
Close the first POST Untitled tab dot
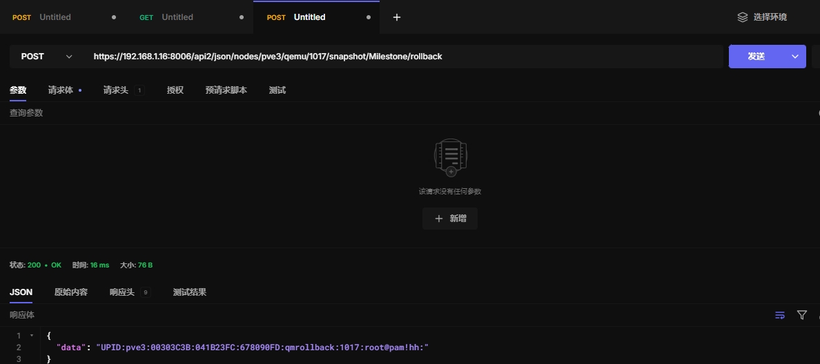(114, 17)
